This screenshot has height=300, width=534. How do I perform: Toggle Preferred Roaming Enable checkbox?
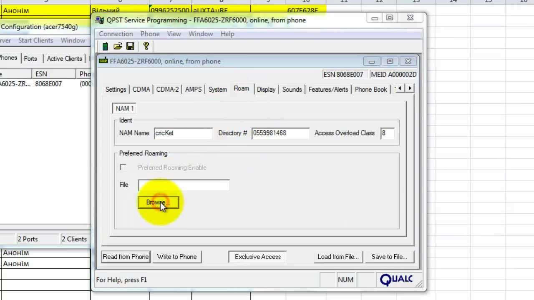123,167
